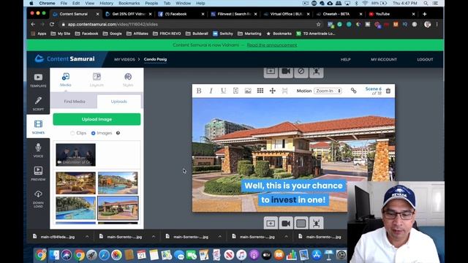Screen dimensions: 468x263
Task: Click merge scene icon above the slide
Action: pos(316,72)
